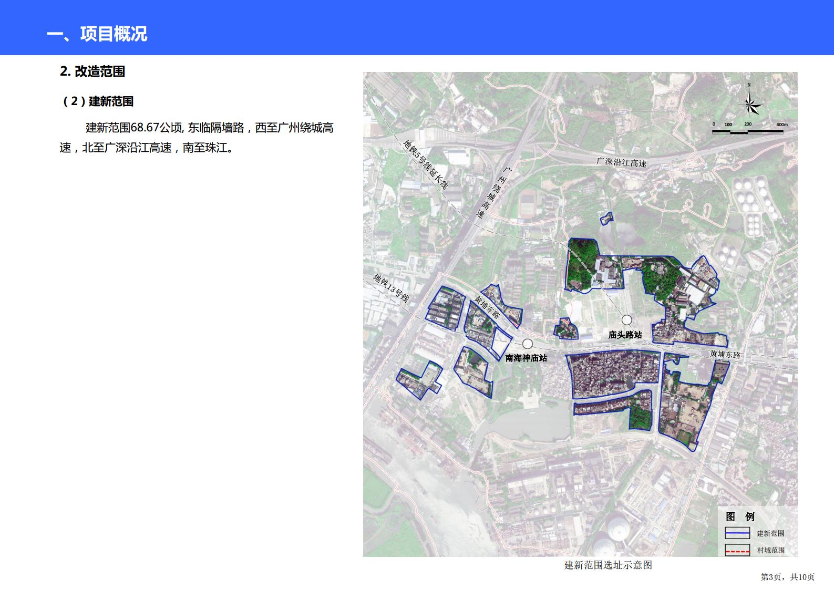This screenshot has width=834, height=590.
Task: Click the compass rose north arrow
Action: [x=749, y=103]
